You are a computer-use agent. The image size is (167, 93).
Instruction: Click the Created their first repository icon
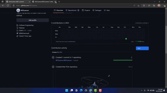[53, 67]
